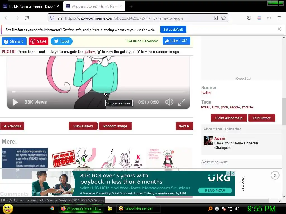Open uploader Adam's profile
The width and height of the screenshot is (286, 214).
click(x=220, y=138)
